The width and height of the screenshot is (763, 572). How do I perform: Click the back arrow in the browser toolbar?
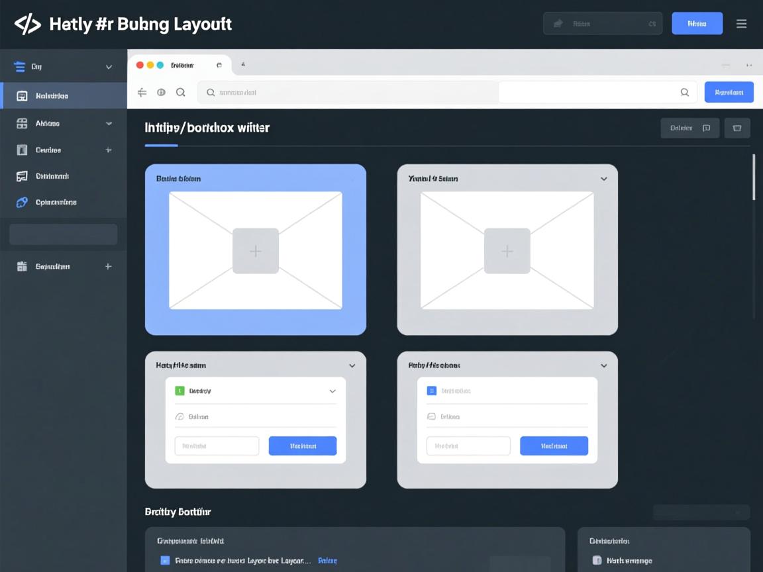pyautogui.click(x=142, y=93)
